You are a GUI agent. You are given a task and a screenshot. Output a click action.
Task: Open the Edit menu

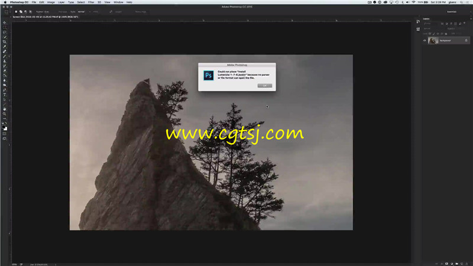coord(41,2)
